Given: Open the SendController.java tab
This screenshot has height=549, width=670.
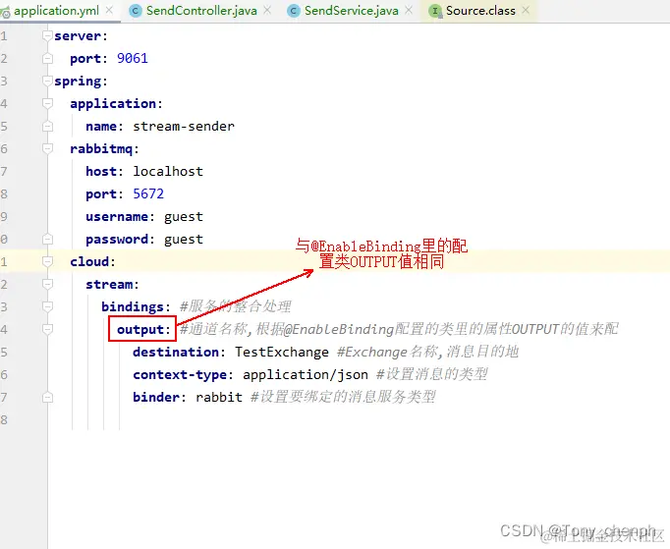Looking at the screenshot, I should pos(201,11).
